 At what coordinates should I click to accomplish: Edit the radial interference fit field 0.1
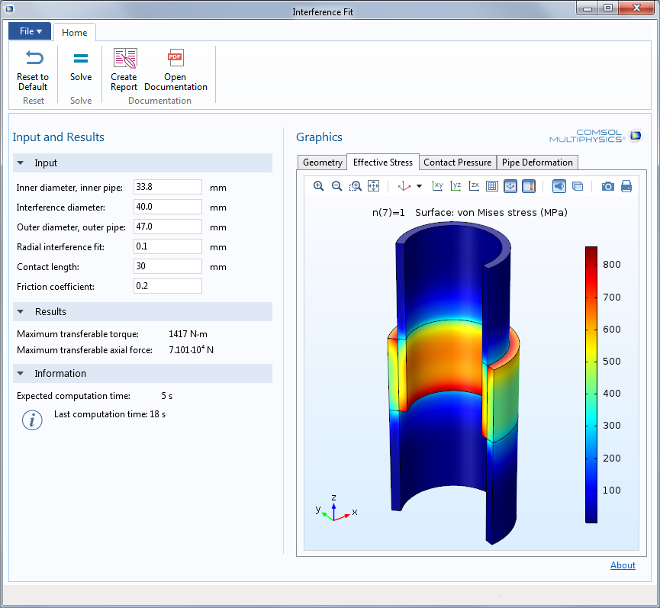(168, 246)
